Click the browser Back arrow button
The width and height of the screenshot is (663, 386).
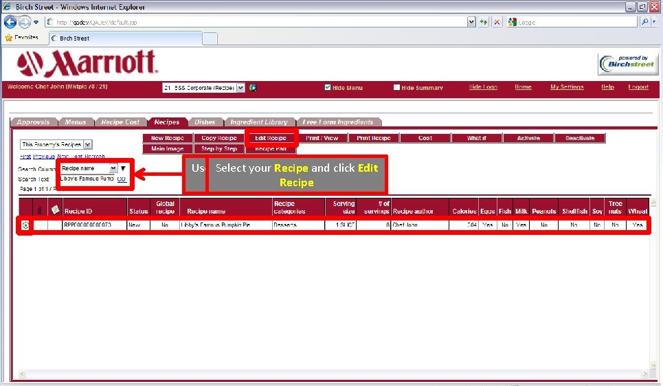point(10,22)
